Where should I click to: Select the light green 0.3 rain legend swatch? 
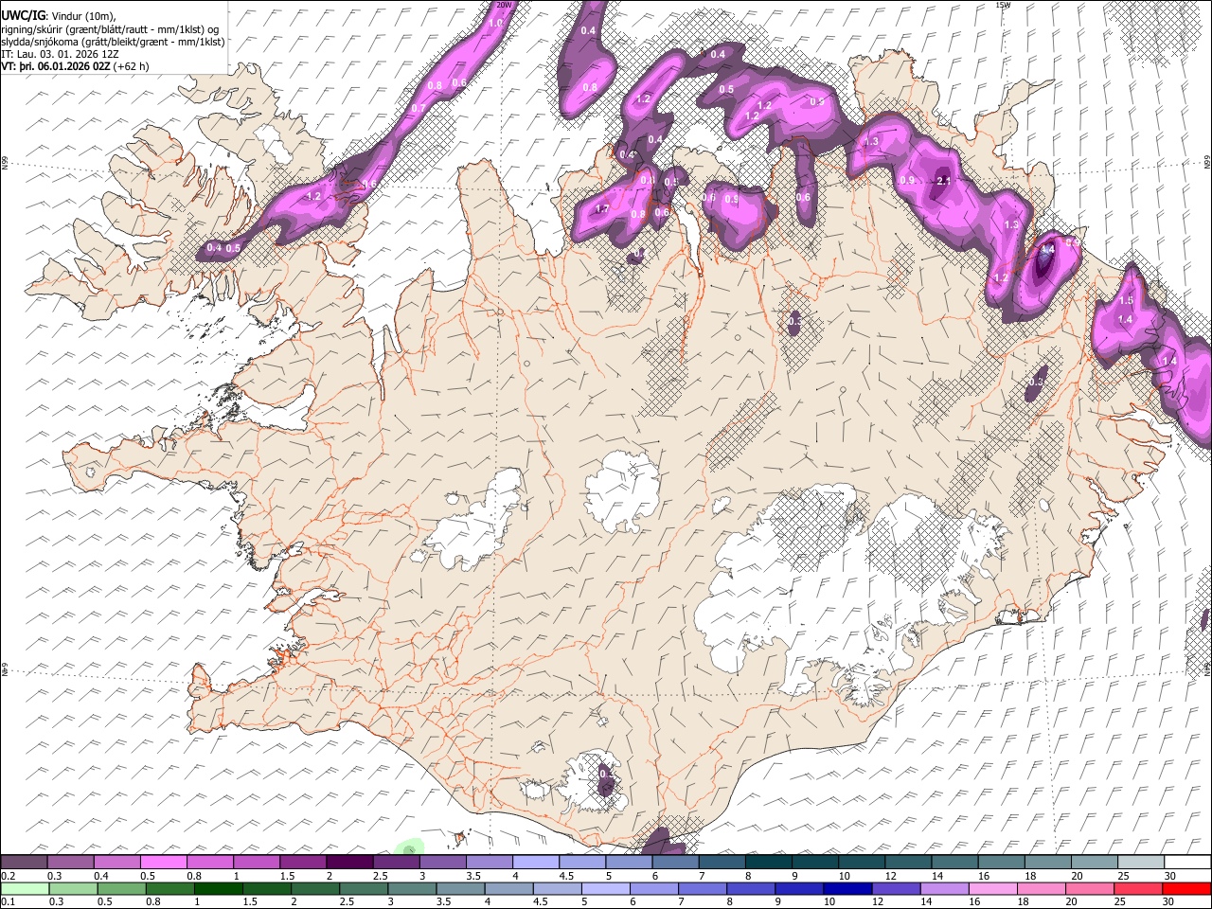tap(73, 888)
